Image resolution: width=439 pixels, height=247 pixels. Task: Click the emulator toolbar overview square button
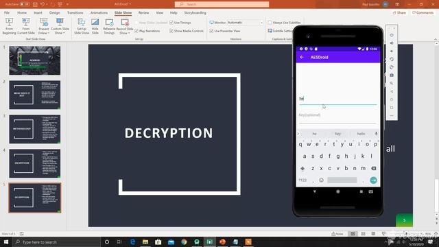click(x=392, y=108)
